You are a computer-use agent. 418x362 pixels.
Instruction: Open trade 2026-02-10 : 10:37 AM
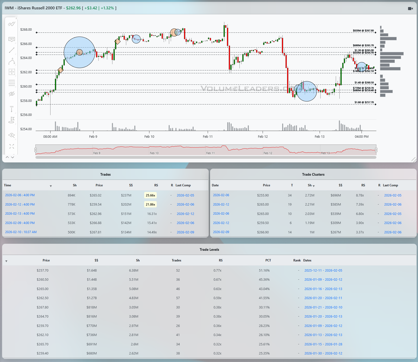[21, 232]
